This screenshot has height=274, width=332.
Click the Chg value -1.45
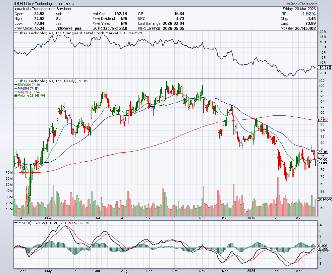click(311, 19)
